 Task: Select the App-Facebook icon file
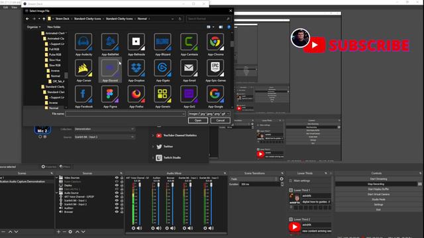83,97
